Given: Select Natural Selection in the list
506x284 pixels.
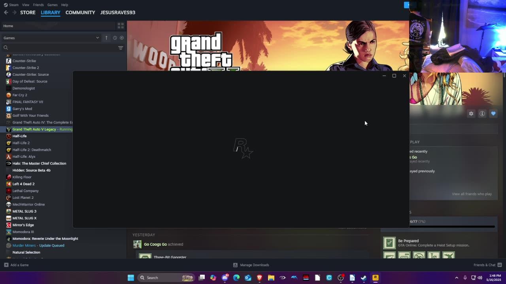Looking at the screenshot, I should pos(26,252).
